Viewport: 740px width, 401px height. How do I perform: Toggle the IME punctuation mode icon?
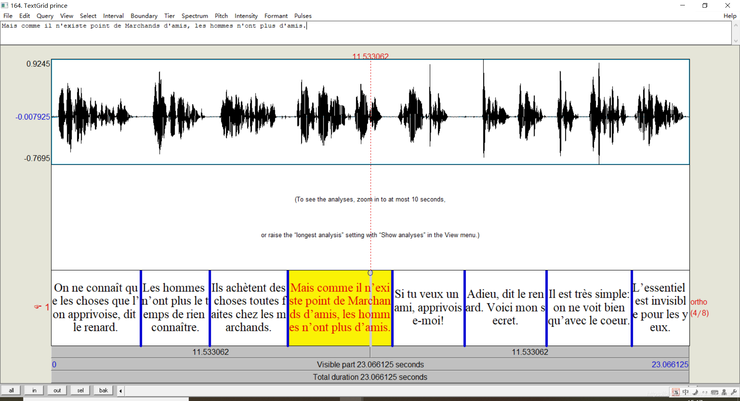point(705,393)
